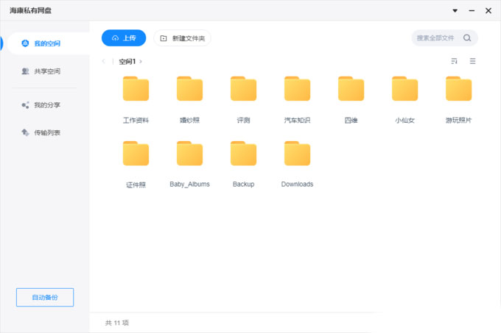
Task: Go back using the left arrow
Action: point(104,61)
